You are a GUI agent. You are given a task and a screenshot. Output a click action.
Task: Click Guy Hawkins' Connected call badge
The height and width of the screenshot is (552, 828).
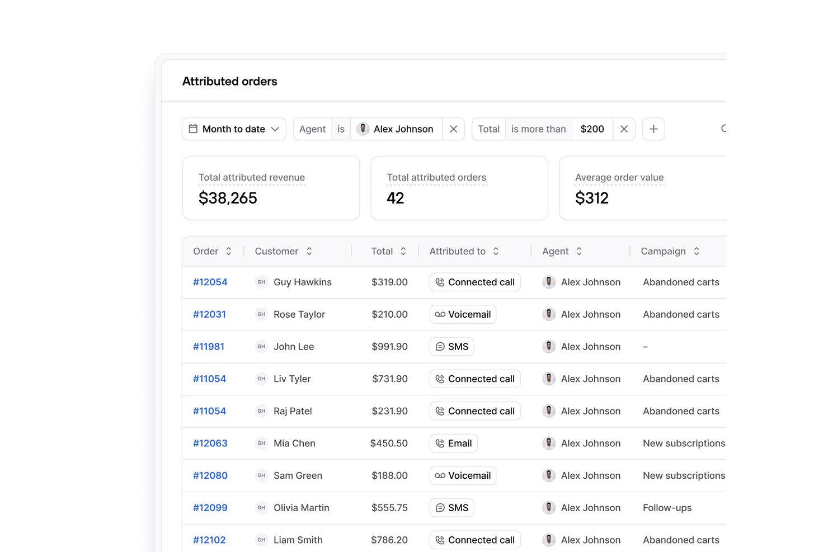tap(475, 282)
